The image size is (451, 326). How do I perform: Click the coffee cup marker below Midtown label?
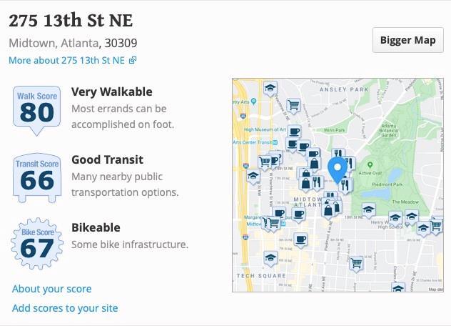298,215
